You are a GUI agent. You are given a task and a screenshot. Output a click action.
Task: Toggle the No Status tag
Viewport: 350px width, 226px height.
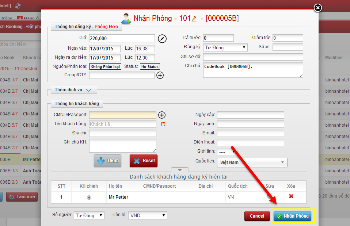[150, 67]
